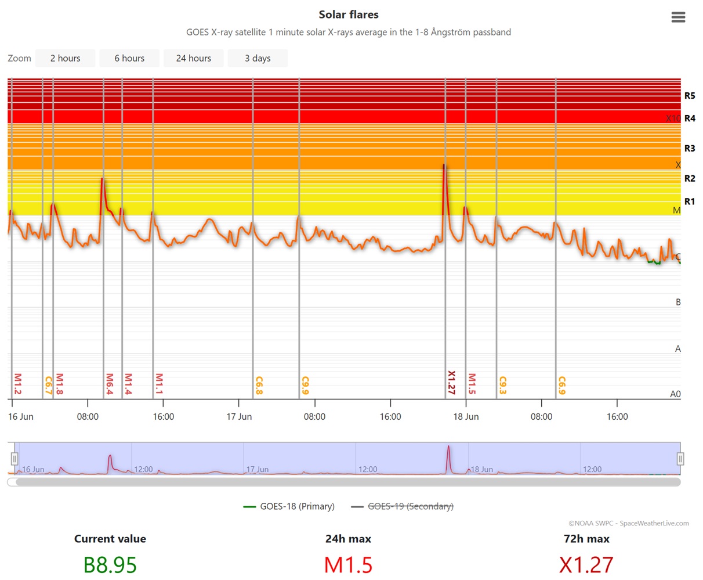
Task: Set zoom to 6 hours
Action: click(129, 58)
